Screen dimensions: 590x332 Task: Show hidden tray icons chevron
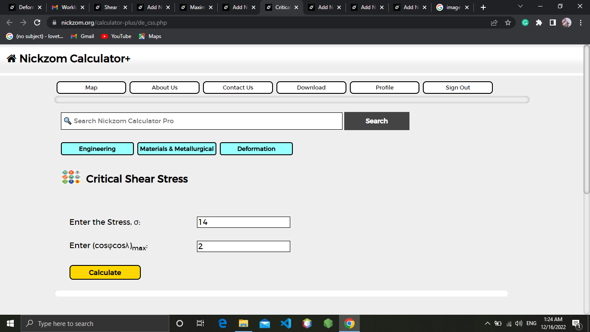(x=488, y=323)
